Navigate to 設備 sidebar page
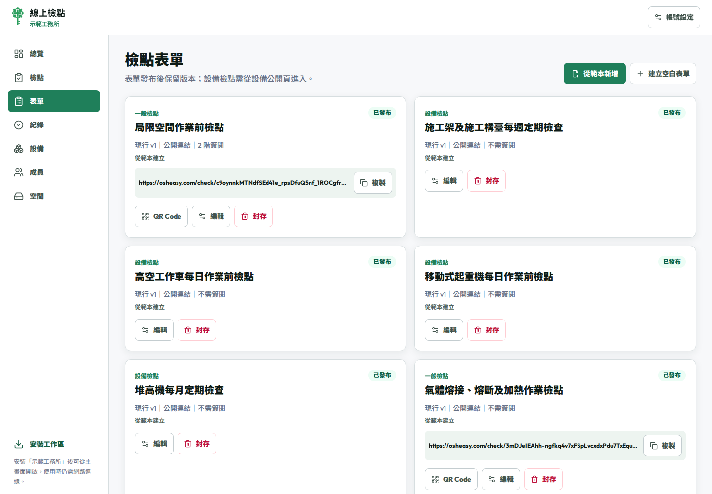 54,149
